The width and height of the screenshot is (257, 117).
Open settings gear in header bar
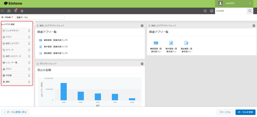[205, 11]
